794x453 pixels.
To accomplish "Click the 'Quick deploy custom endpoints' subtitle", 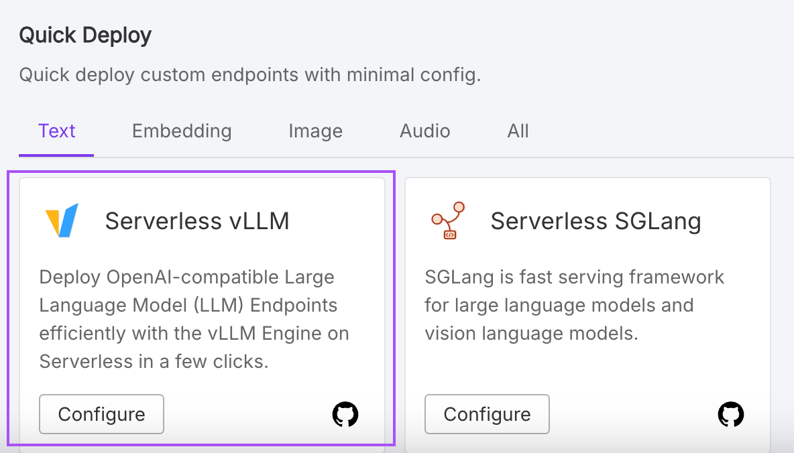I will pyautogui.click(x=249, y=75).
